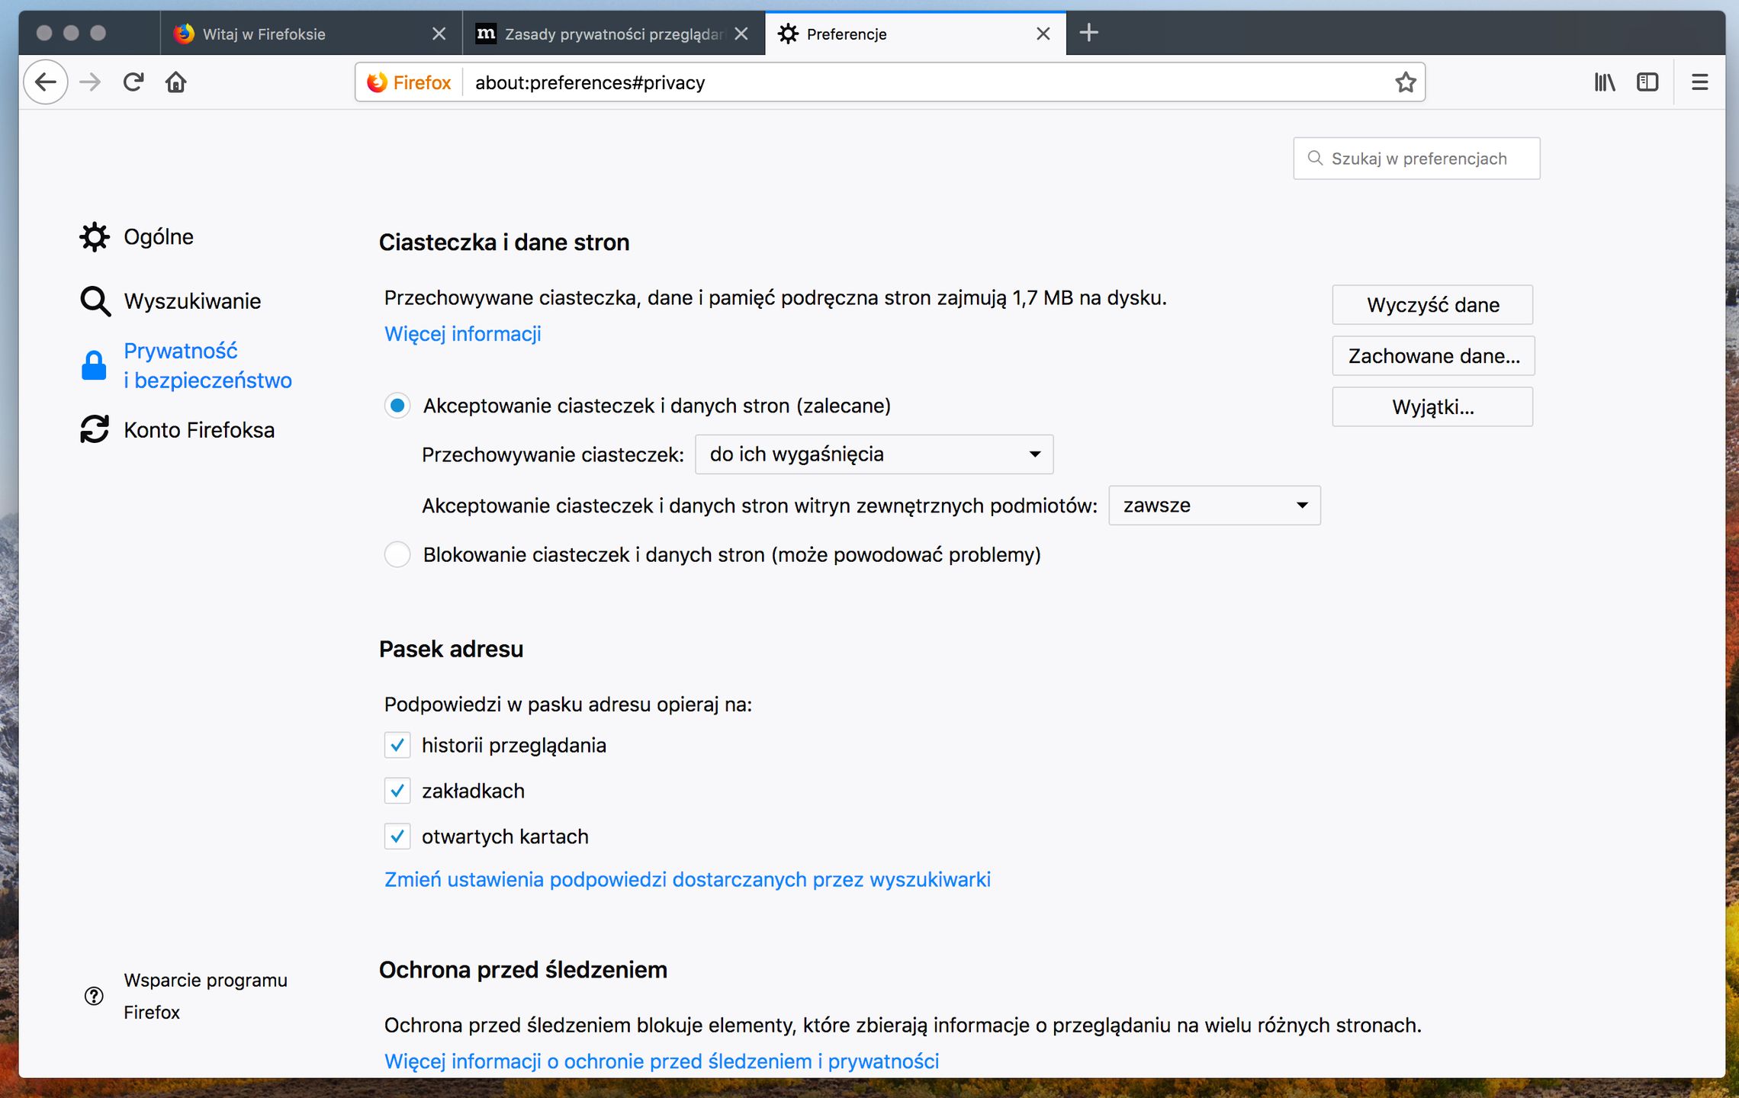Open the Library icon in toolbar
This screenshot has width=1739, height=1098.
(x=1604, y=82)
